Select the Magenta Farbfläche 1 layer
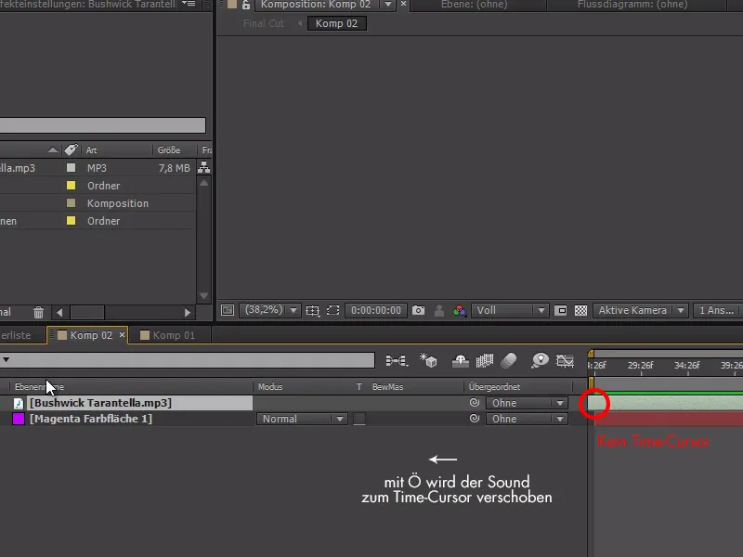The width and height of the screenshot is (743, 557). (91, 419)
